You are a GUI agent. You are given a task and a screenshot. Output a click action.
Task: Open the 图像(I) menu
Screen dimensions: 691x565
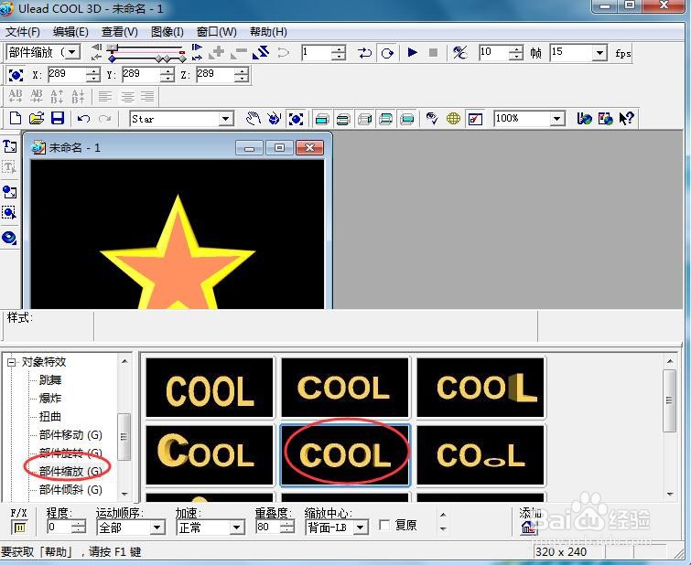pyautogui.click(x=167, y=32)
